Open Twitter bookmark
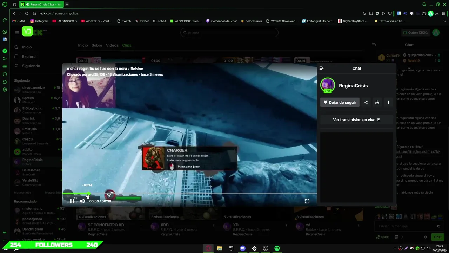This screenshot has width=449, height=253. point(142,21)
